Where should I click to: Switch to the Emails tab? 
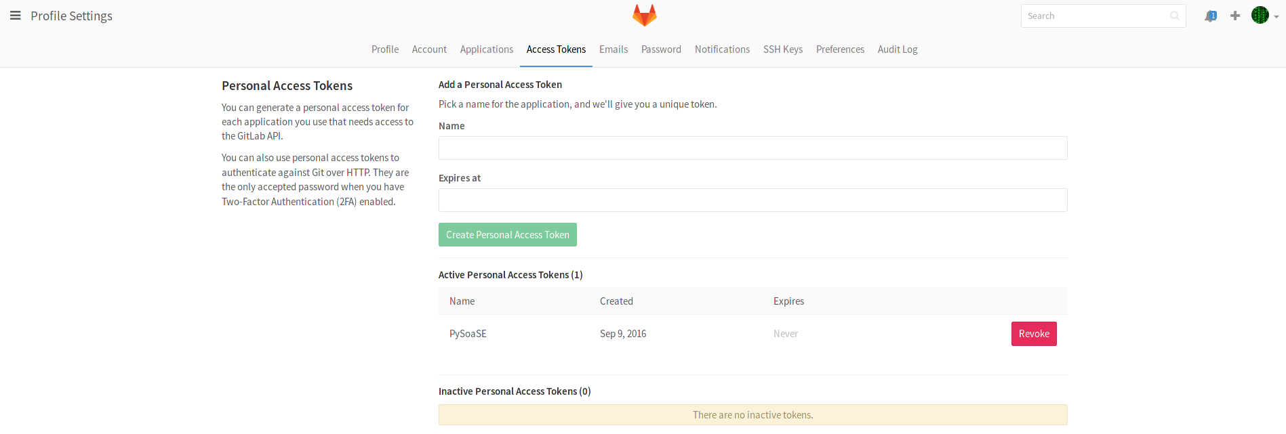614,49
